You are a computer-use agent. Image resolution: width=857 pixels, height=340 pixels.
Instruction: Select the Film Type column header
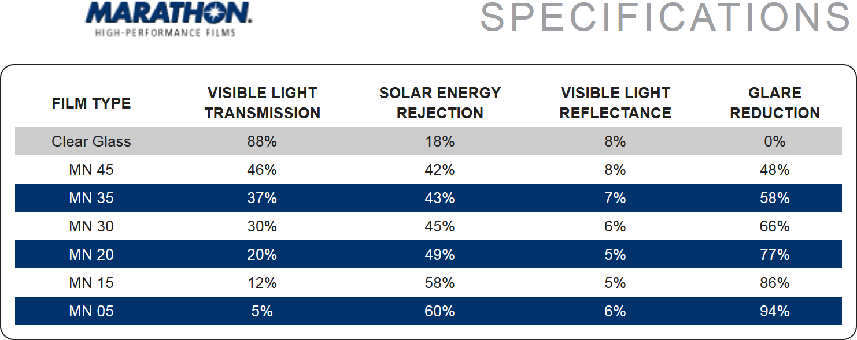coord(91,103)
